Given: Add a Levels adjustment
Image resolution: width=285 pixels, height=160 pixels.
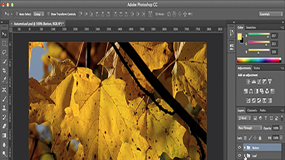Looking at the screenshot, I should tap(254, 82).
